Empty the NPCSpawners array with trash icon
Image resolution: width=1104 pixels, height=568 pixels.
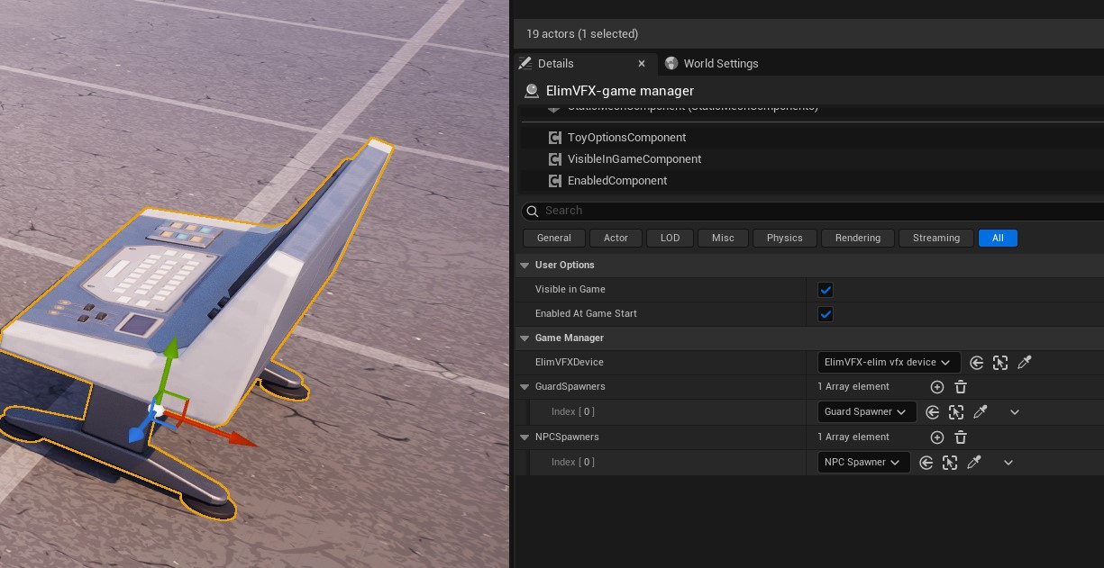point(961,437)
